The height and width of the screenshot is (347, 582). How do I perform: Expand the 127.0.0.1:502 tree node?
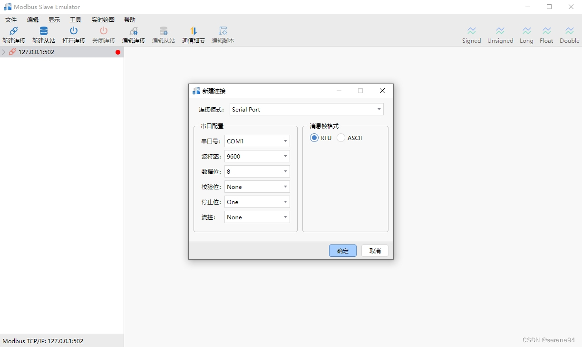point(4,52)
